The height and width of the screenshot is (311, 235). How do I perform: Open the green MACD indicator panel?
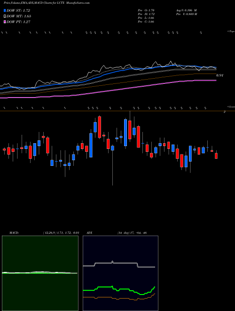[x=40, y=273]
